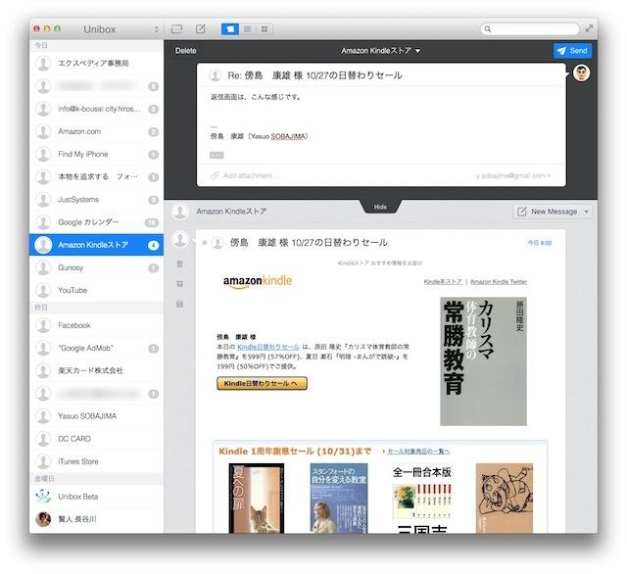Click the paperclip Add attachment icon
627x574 pixels.
point(215,175)
